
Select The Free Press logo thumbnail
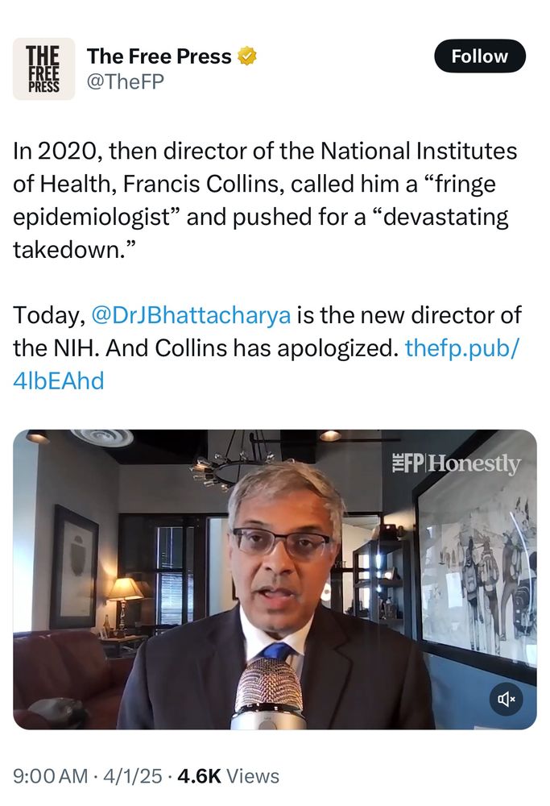(x=44, y=69)
